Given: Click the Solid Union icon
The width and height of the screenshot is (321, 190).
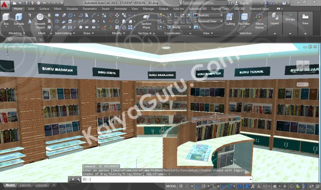Looking at the screenshot, I should (57, 15).
